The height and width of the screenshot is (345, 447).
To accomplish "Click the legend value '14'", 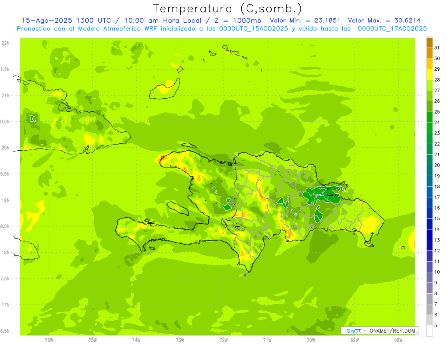I will click(x=437, y=229).
